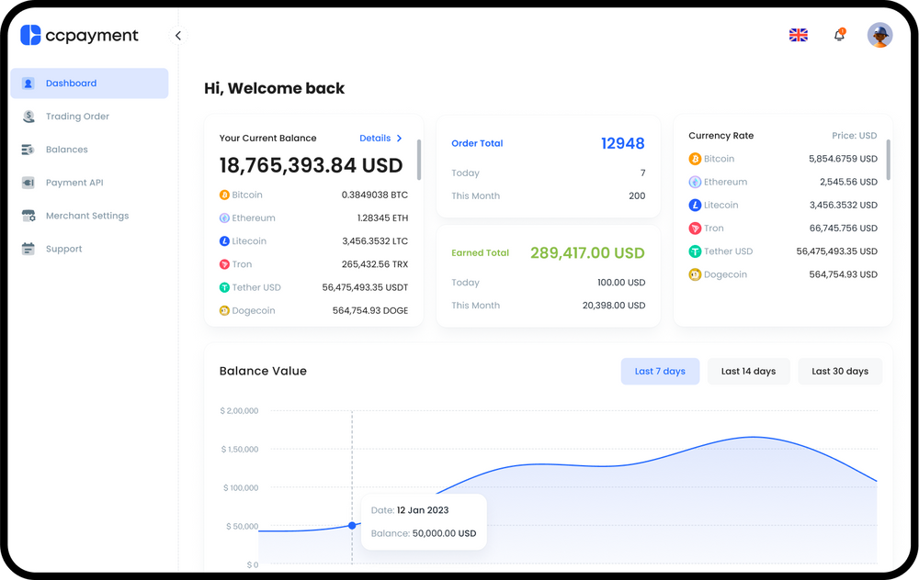Open the user profile avatar

[879, 35]
